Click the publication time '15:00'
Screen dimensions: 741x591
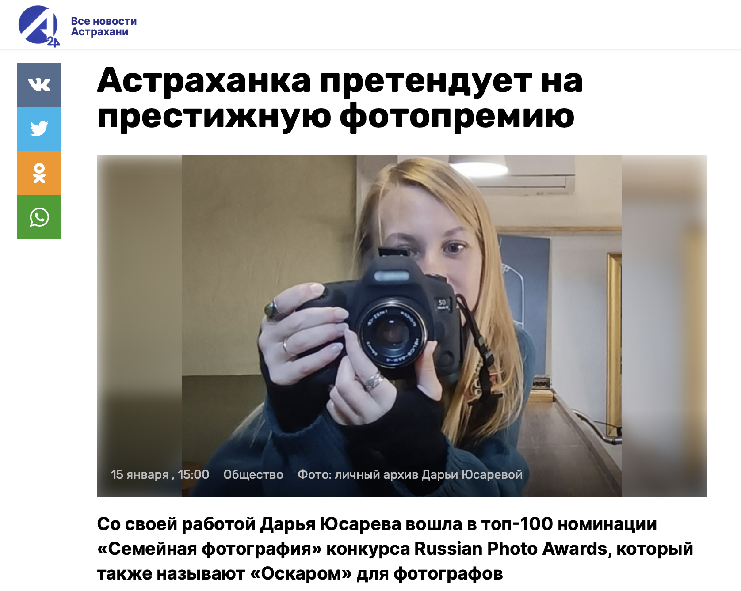(x=193, y=474)
